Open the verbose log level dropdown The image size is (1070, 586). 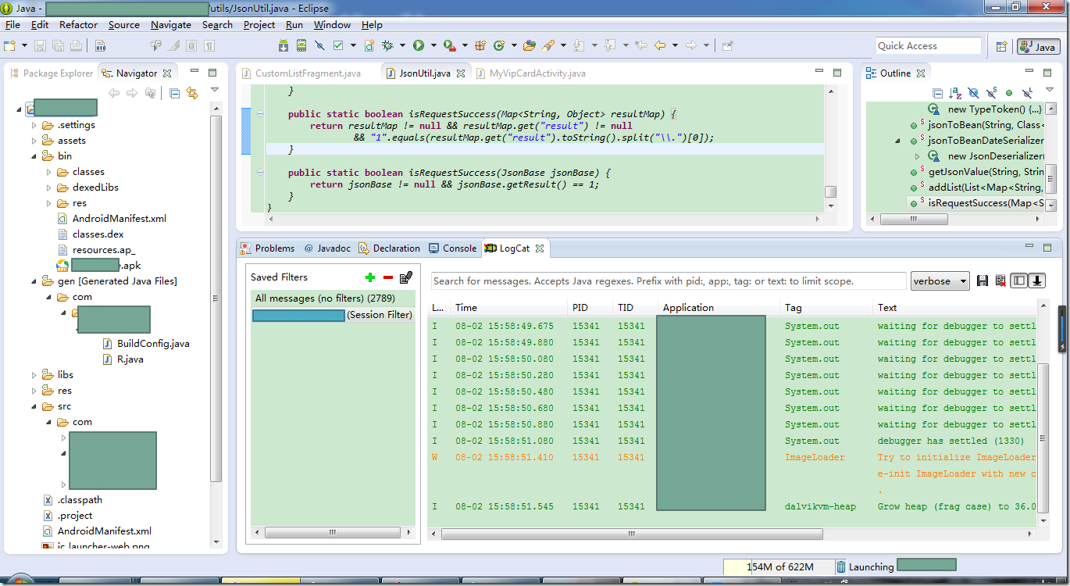pyautogui.click(x=940, y=281)
